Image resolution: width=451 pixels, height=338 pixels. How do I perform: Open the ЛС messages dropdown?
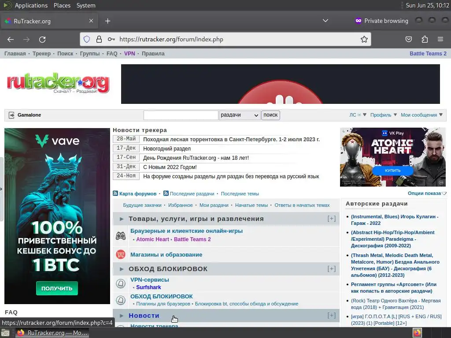pos(358,115)
